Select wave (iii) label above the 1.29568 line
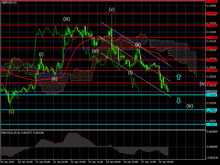The image size is (220, 165). click(x=190, y=106)
